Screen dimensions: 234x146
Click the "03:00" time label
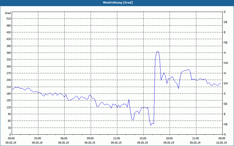tap(38, 138)
